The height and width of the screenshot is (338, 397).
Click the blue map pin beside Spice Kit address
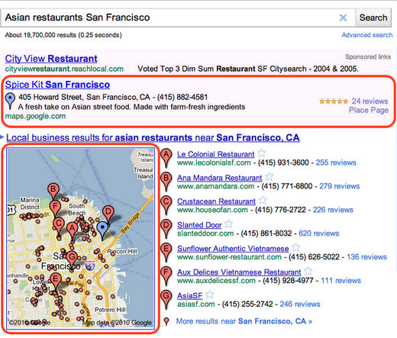pyautogui.click(x=10, y=101)
